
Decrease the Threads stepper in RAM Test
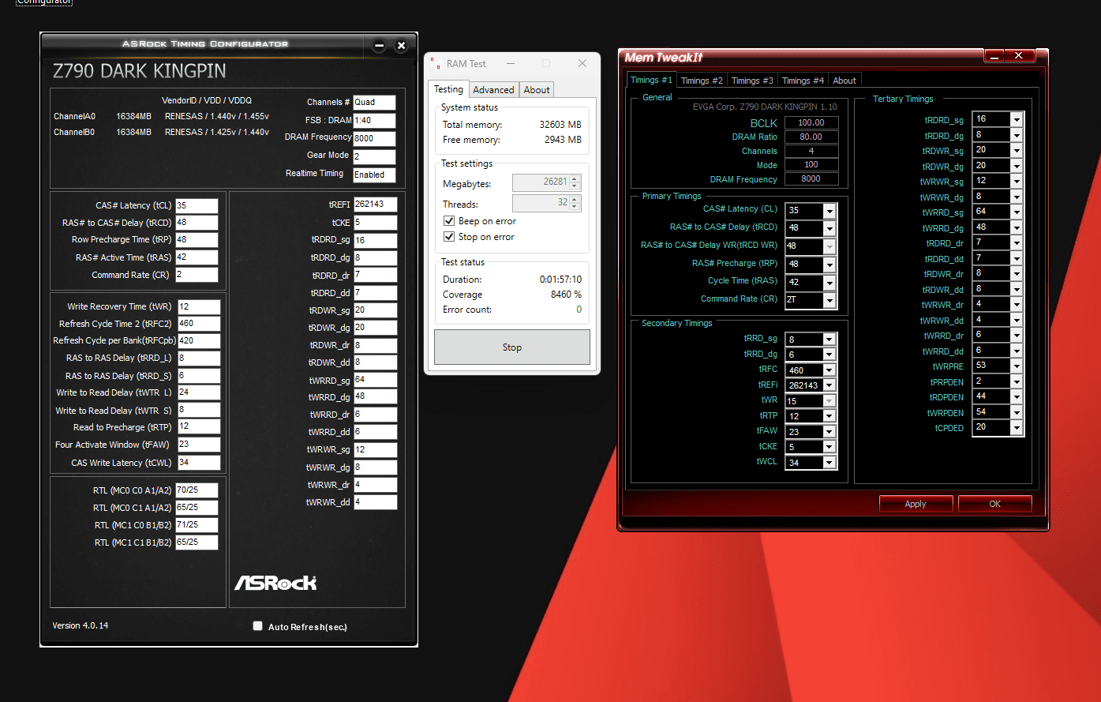point(575,208)
